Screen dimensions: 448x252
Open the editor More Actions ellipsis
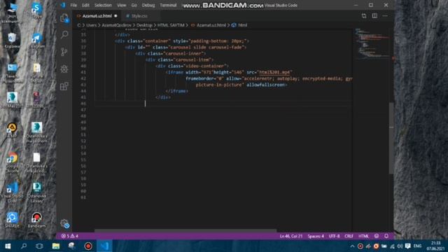point(385,15)
